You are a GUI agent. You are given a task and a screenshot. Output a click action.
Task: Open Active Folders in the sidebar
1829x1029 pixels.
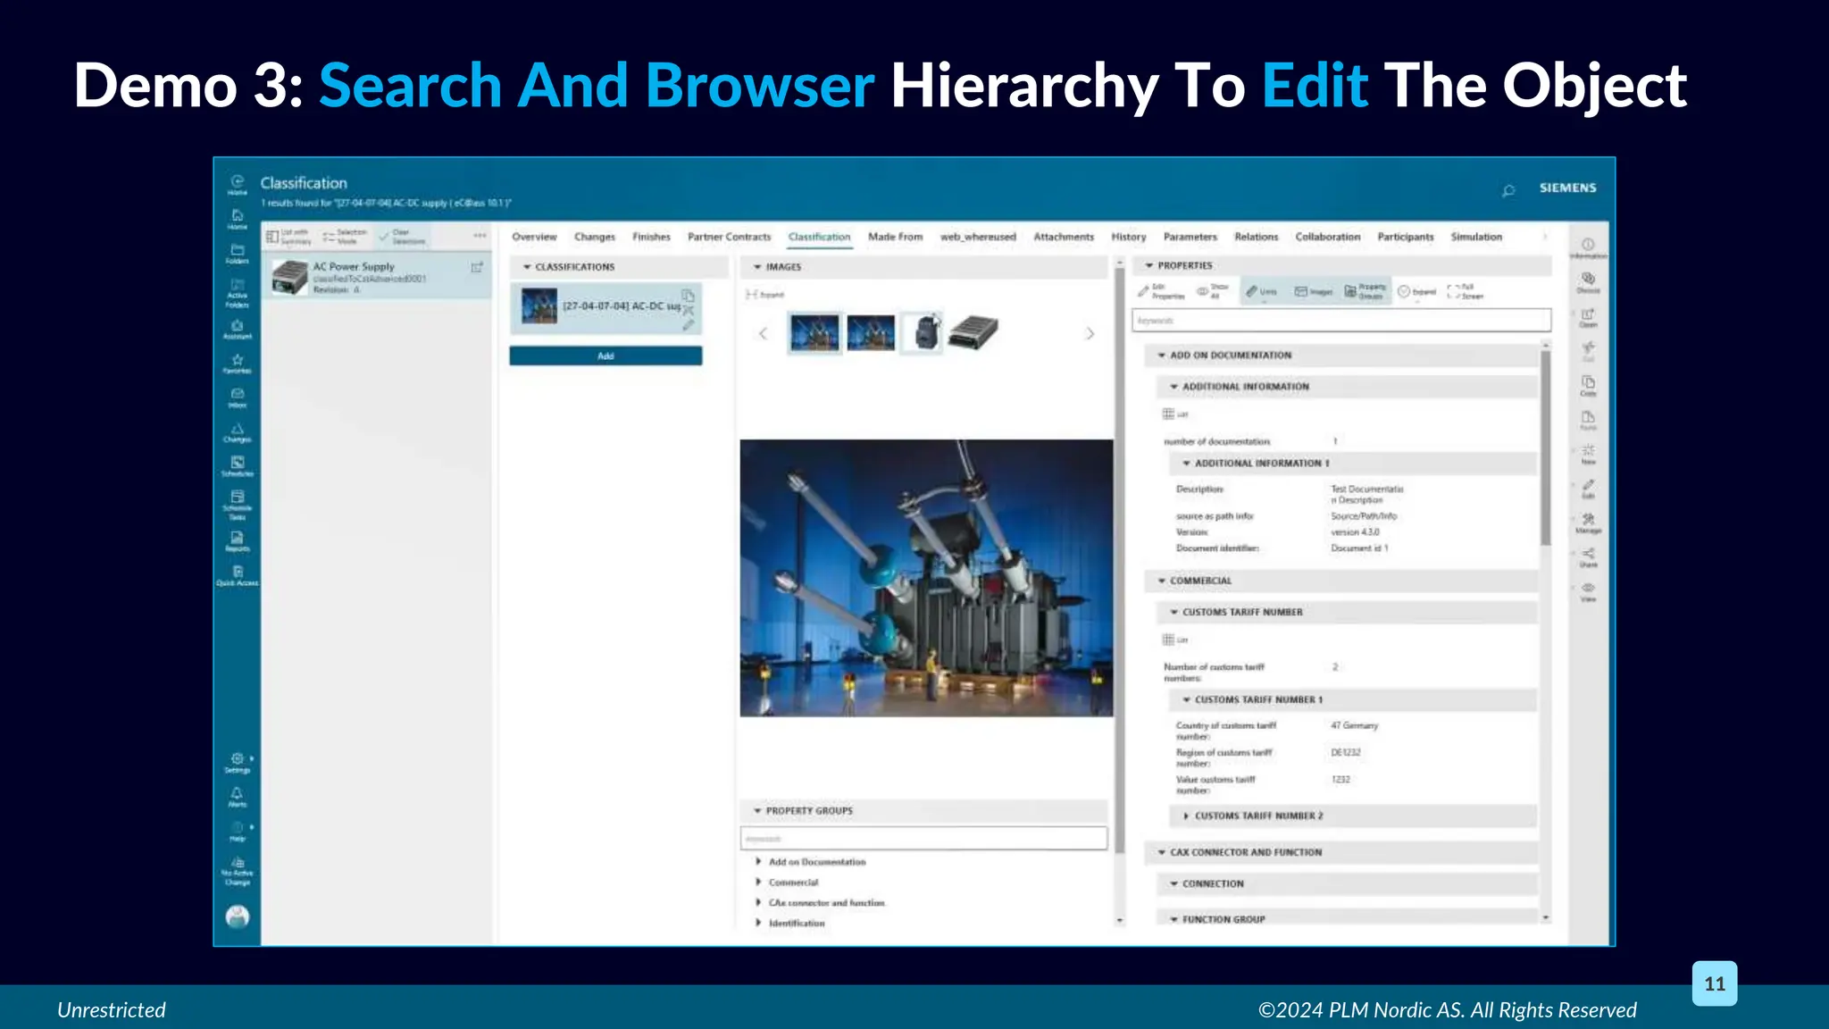pos(238,292)
